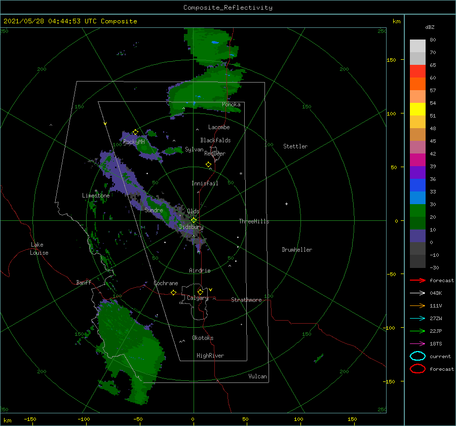Click the Lake Louise label

tap(39, 249)
